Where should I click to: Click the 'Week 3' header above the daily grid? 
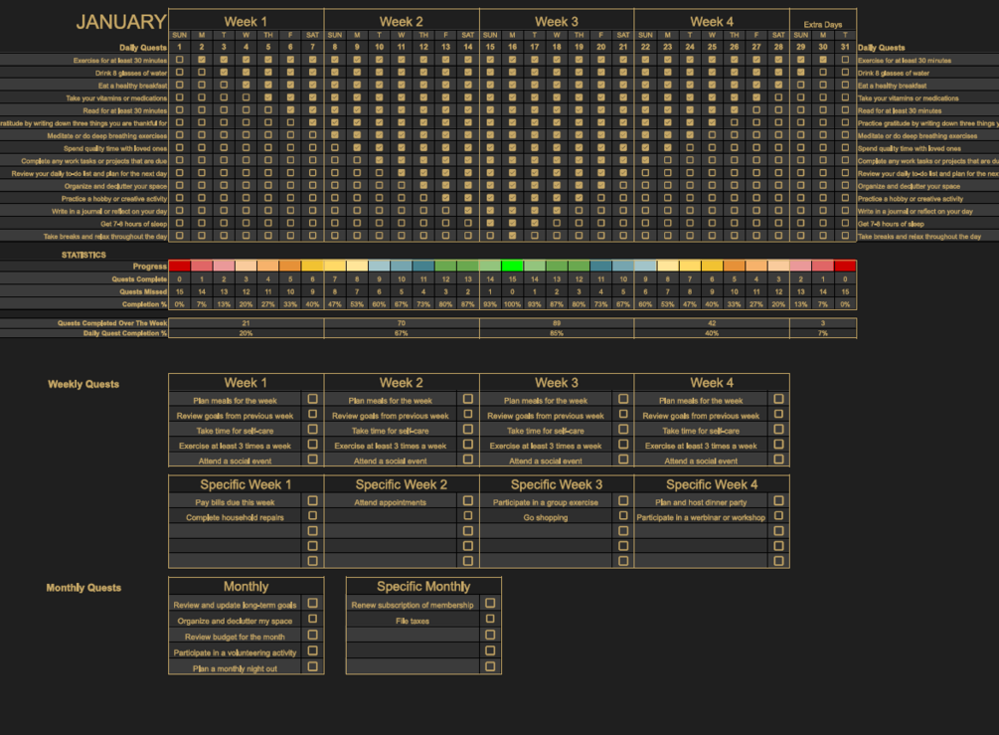(557, 22)
